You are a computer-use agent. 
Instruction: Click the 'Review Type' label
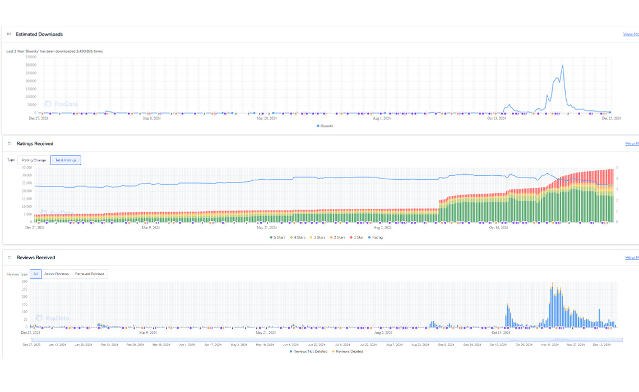coord(17,274)
